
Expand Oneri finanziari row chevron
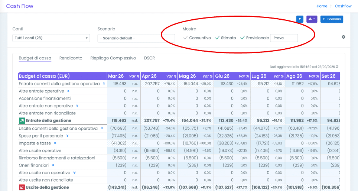(53, 165)
